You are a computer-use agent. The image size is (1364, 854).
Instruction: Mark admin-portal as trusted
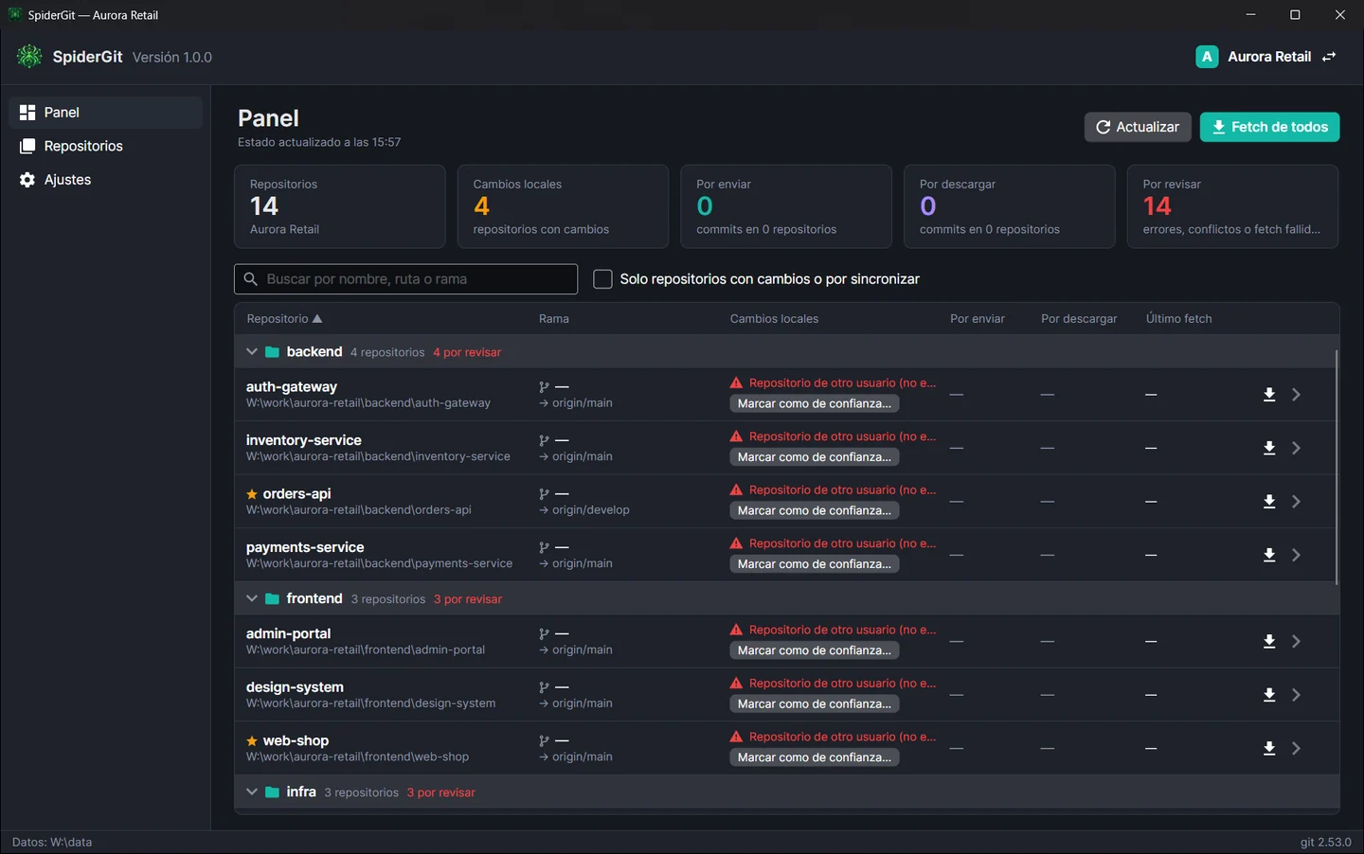click(815, 651)
